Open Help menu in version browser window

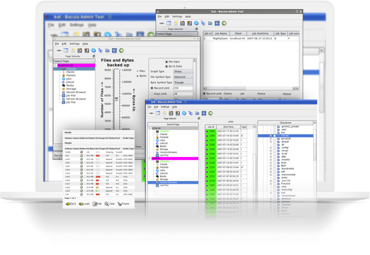[174, 107]
